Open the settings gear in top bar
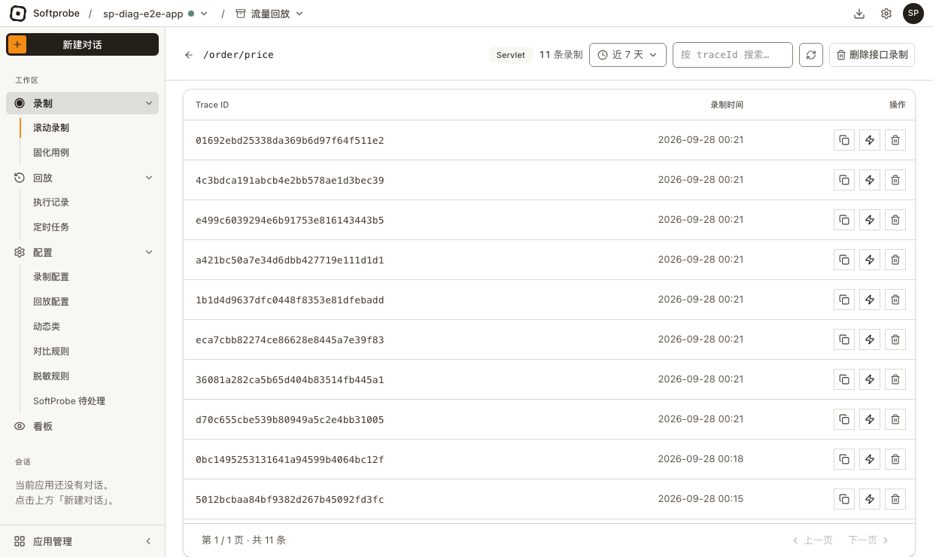Viewport: 933px width, 557px height. (886, 14)
